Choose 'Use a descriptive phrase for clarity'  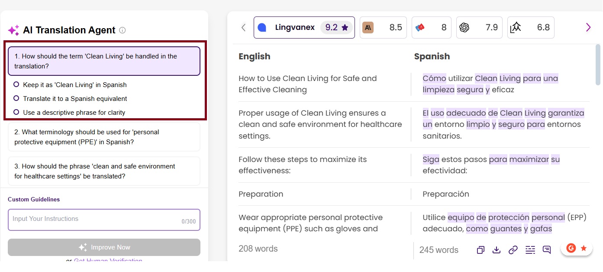pyautogui.click(x=16, y=113)
